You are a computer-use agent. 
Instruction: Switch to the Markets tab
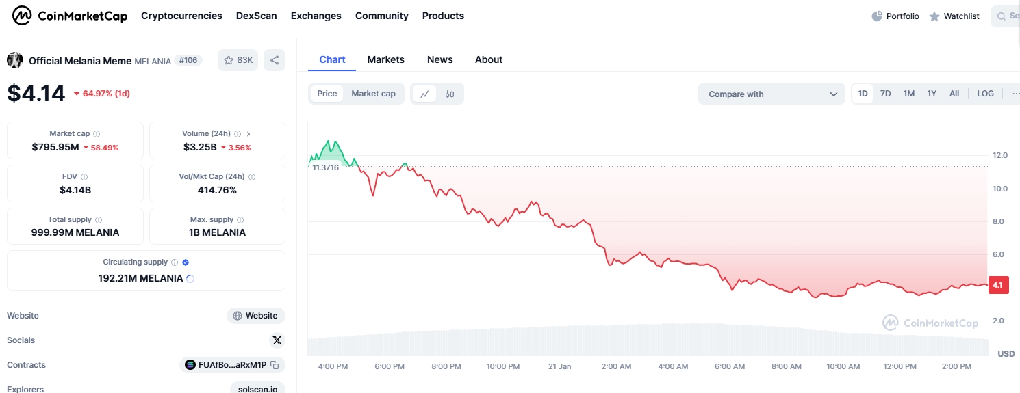[x=386, y=59]
